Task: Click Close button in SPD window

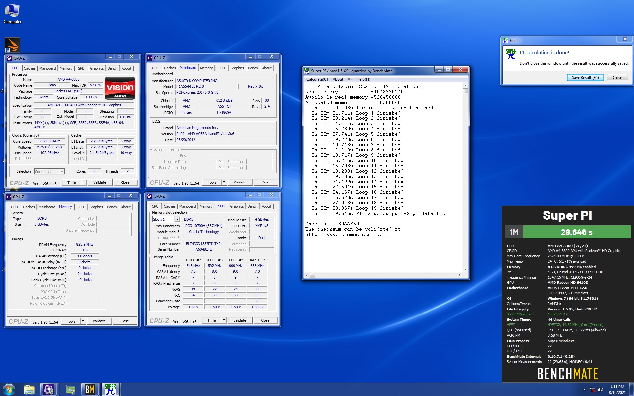Action: click(x=265, y=320)
